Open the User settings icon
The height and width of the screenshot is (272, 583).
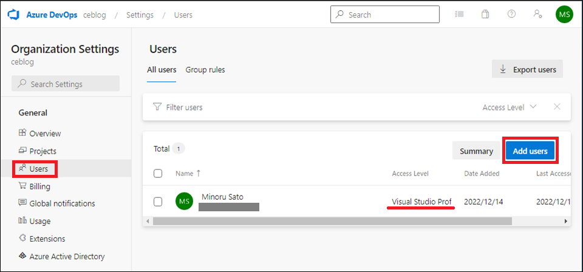pos(537,15)
